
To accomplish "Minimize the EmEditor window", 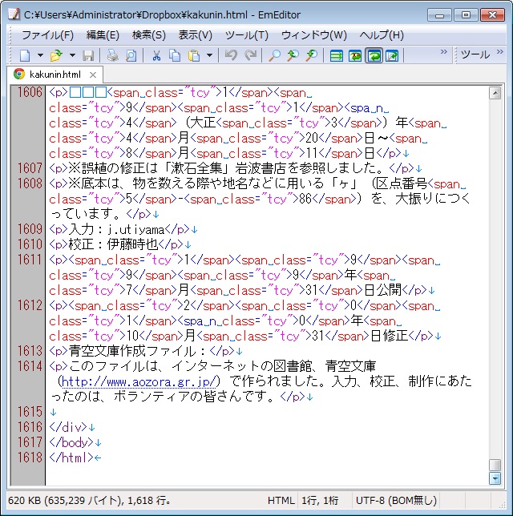I will [x=439, y=15].
